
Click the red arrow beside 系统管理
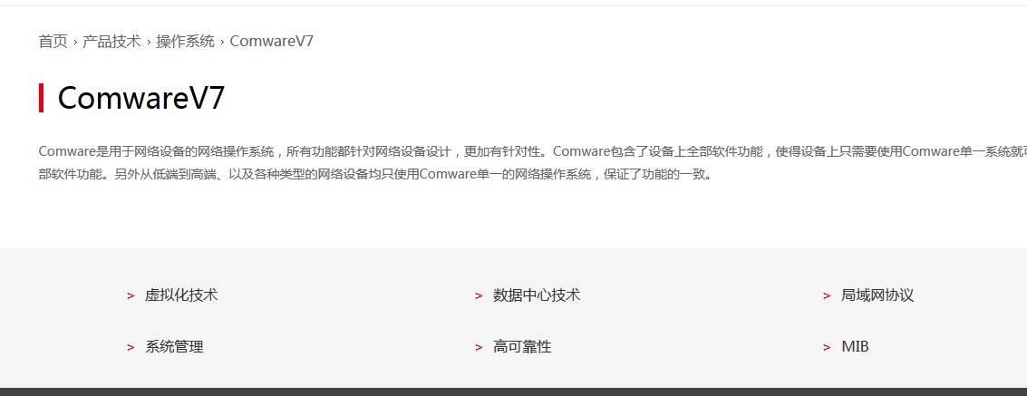[x=131, y=348]
